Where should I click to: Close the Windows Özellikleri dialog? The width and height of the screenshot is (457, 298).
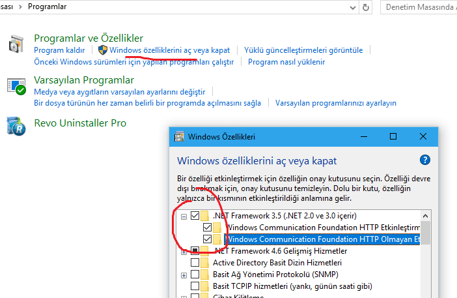[x=423, y=136]
